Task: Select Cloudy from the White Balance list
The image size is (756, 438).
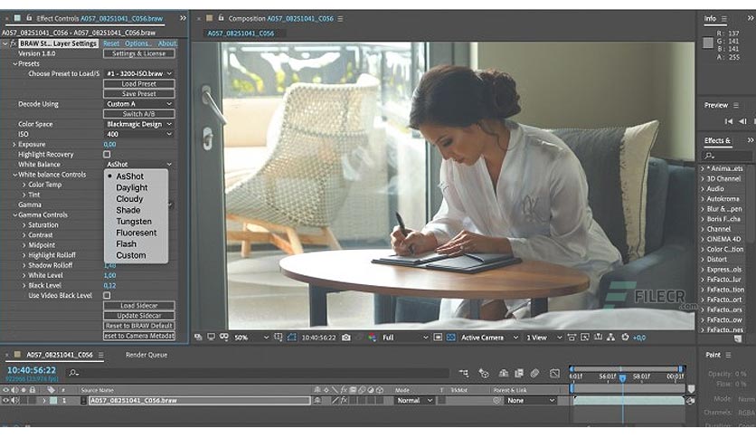Action: pos(129,199)
